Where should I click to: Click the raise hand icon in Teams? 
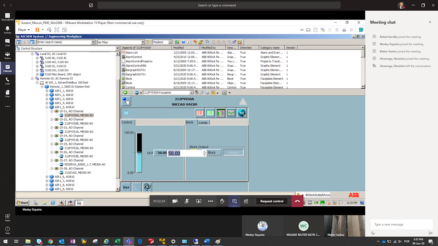222,201
